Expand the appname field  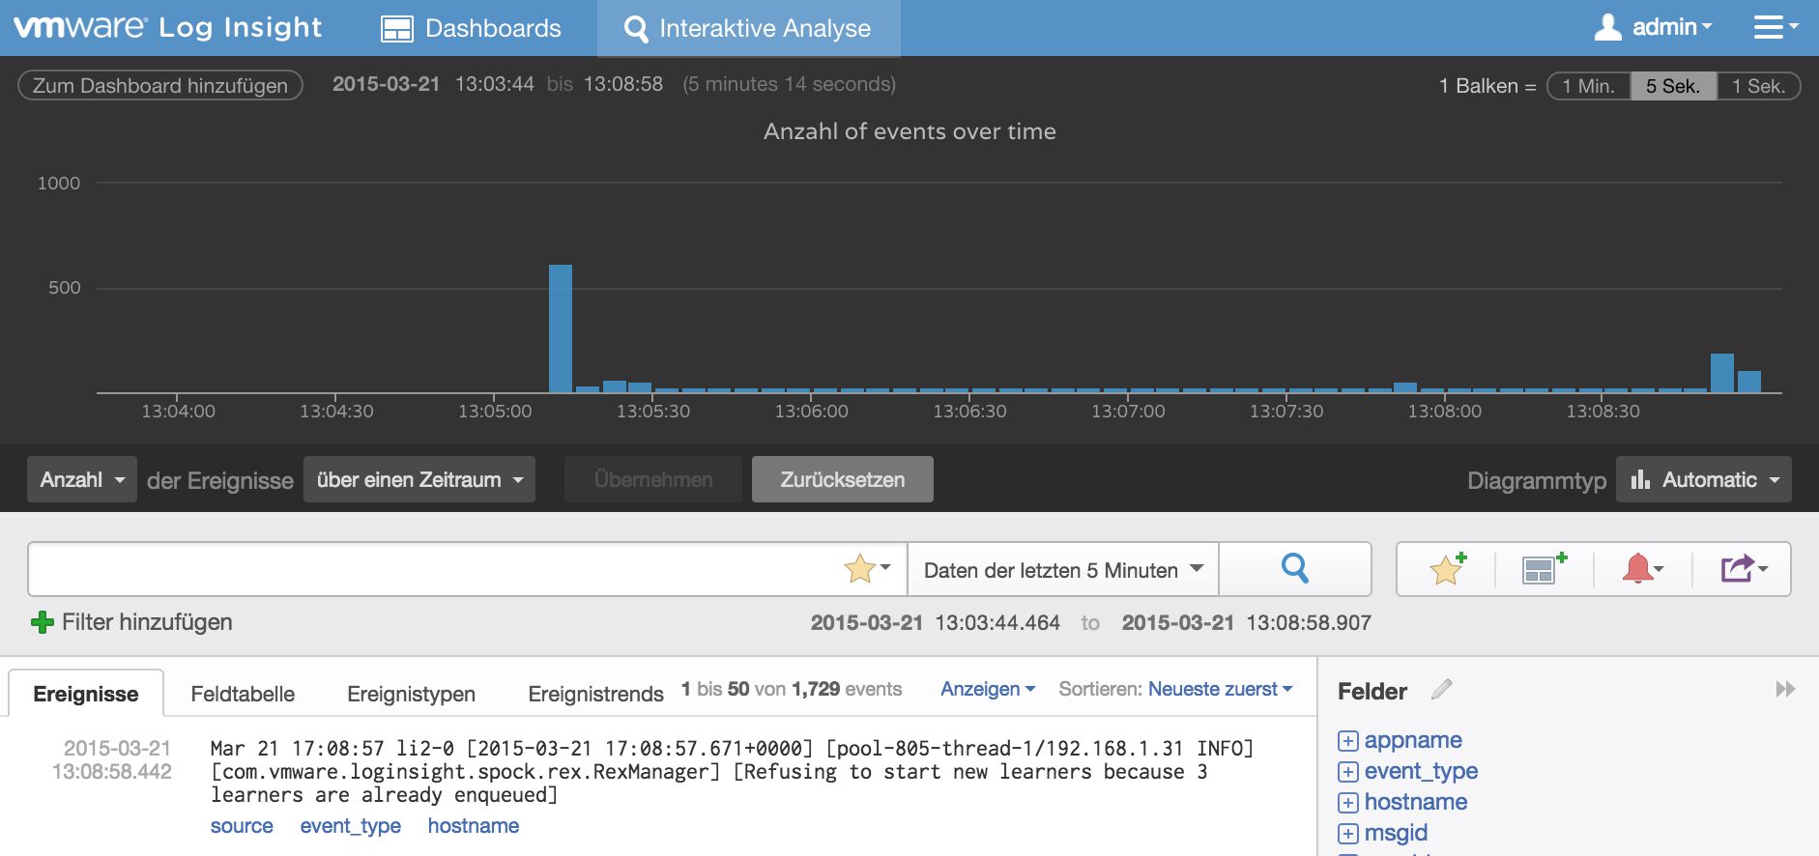point(1347,741)
